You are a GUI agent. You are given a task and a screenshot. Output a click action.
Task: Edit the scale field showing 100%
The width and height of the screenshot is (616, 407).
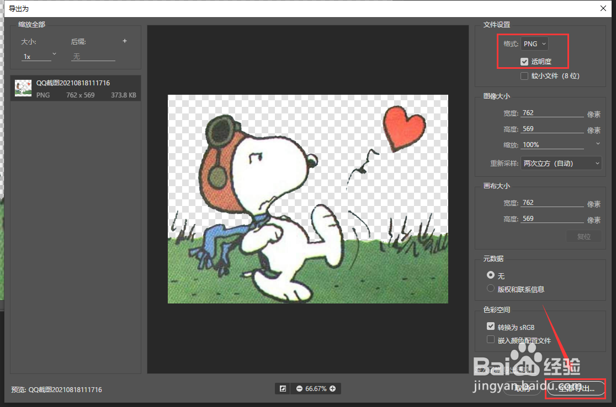pos(553,145)
